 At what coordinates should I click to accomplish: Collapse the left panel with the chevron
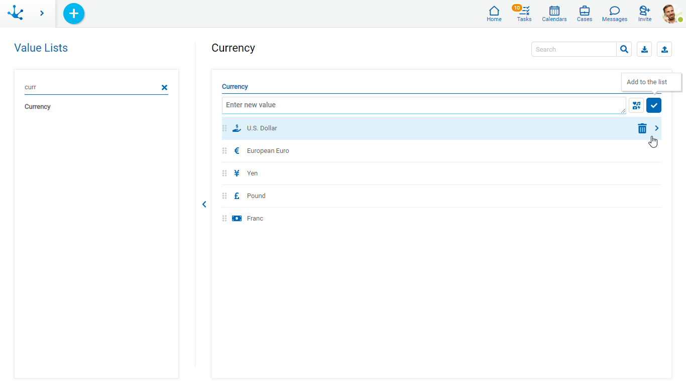(x=204, y=205)
